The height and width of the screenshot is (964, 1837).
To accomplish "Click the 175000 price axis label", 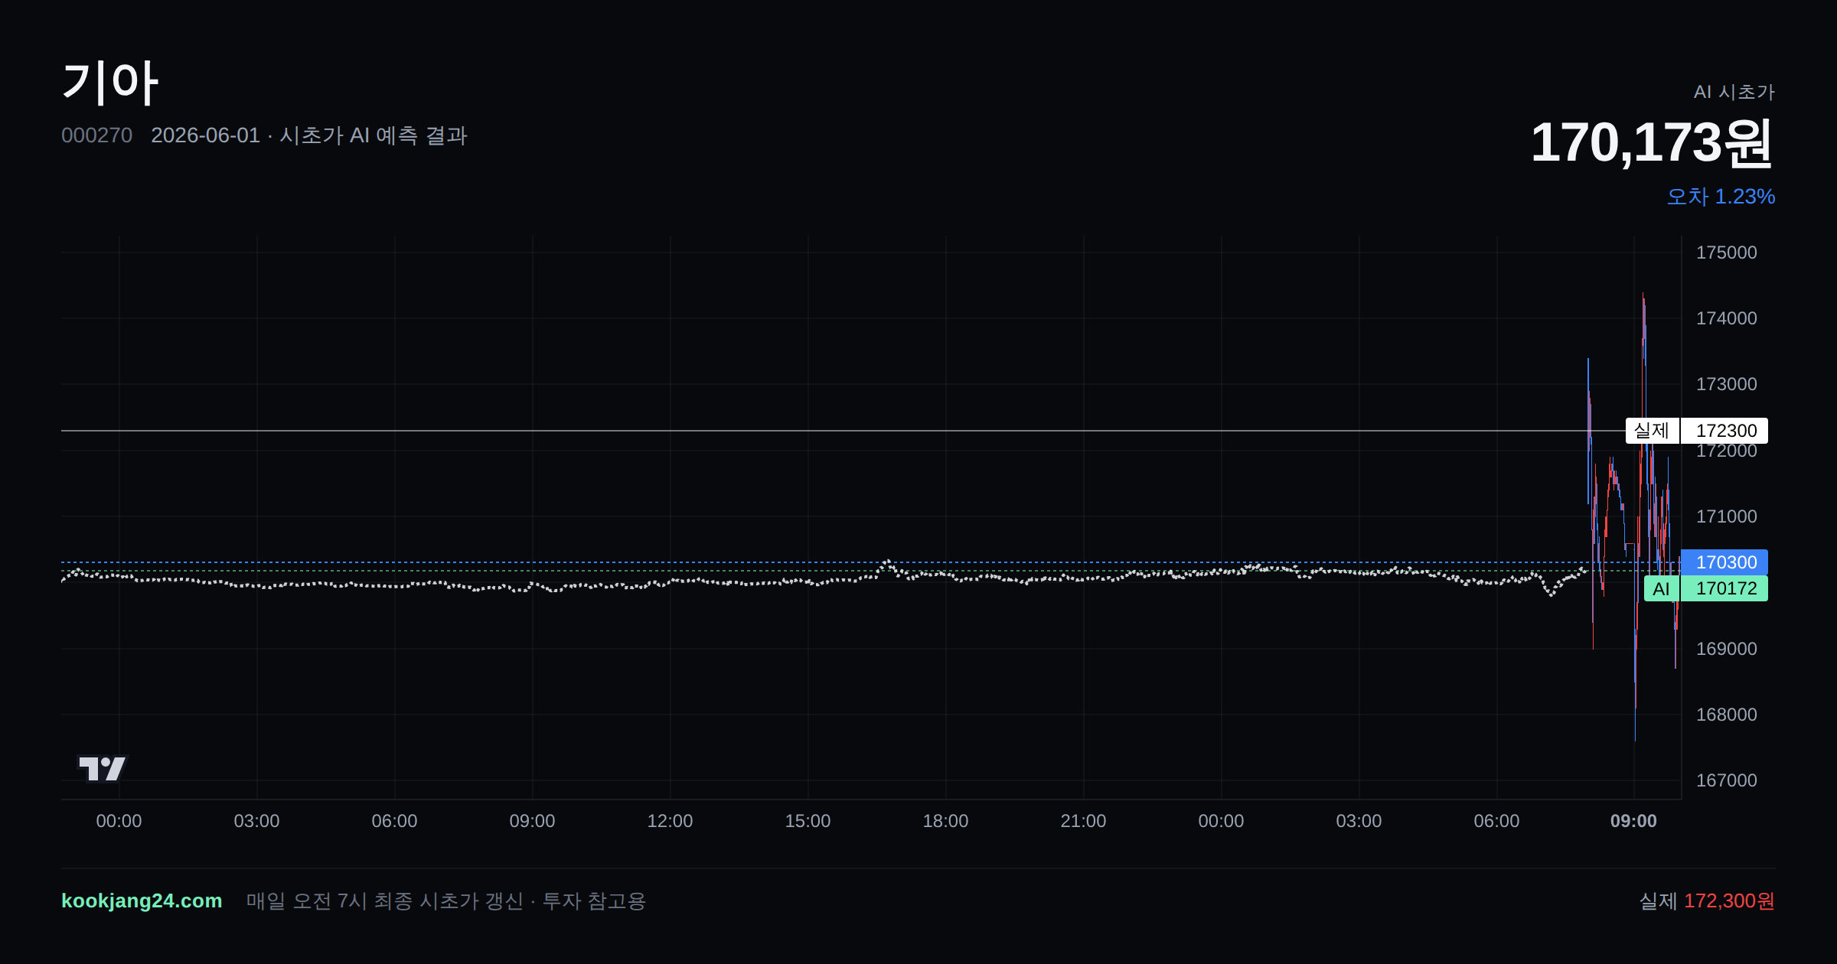I will (x=1726, y=252).
